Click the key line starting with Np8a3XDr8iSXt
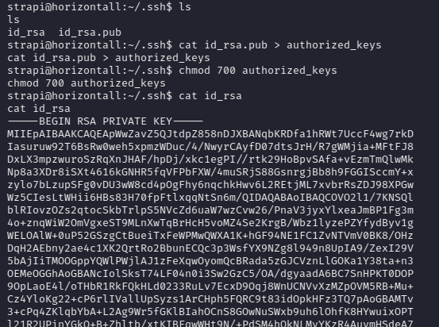The image size is (439, 327). point(210,172)
